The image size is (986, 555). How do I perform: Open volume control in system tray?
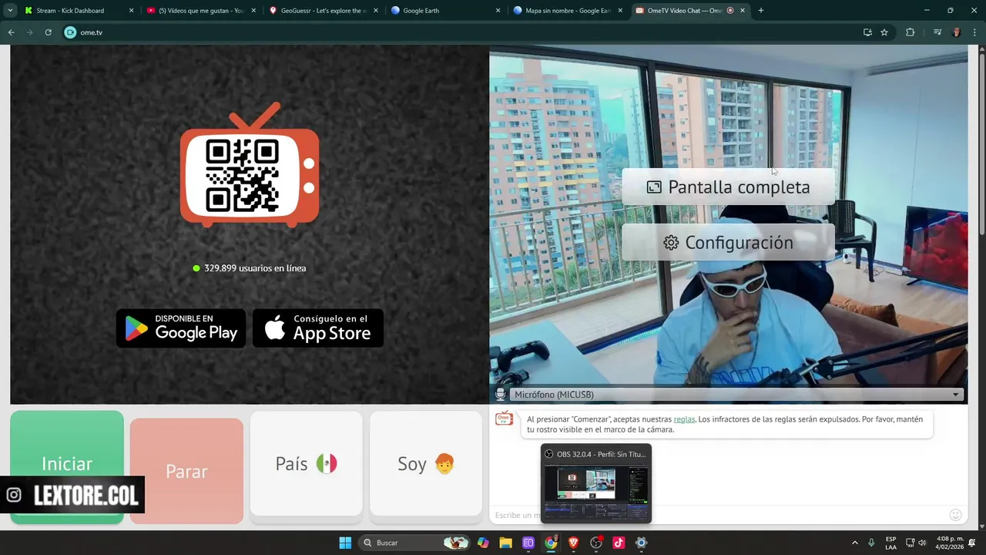(922, 543)
